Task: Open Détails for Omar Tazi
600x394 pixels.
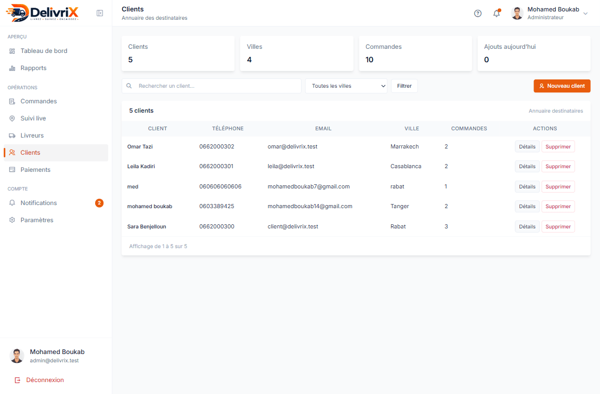Action: point(527,147)
